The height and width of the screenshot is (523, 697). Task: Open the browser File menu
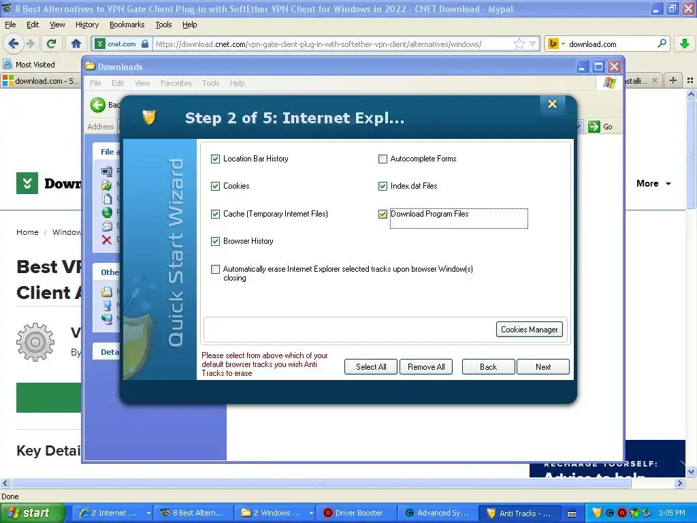coord(10,25)
